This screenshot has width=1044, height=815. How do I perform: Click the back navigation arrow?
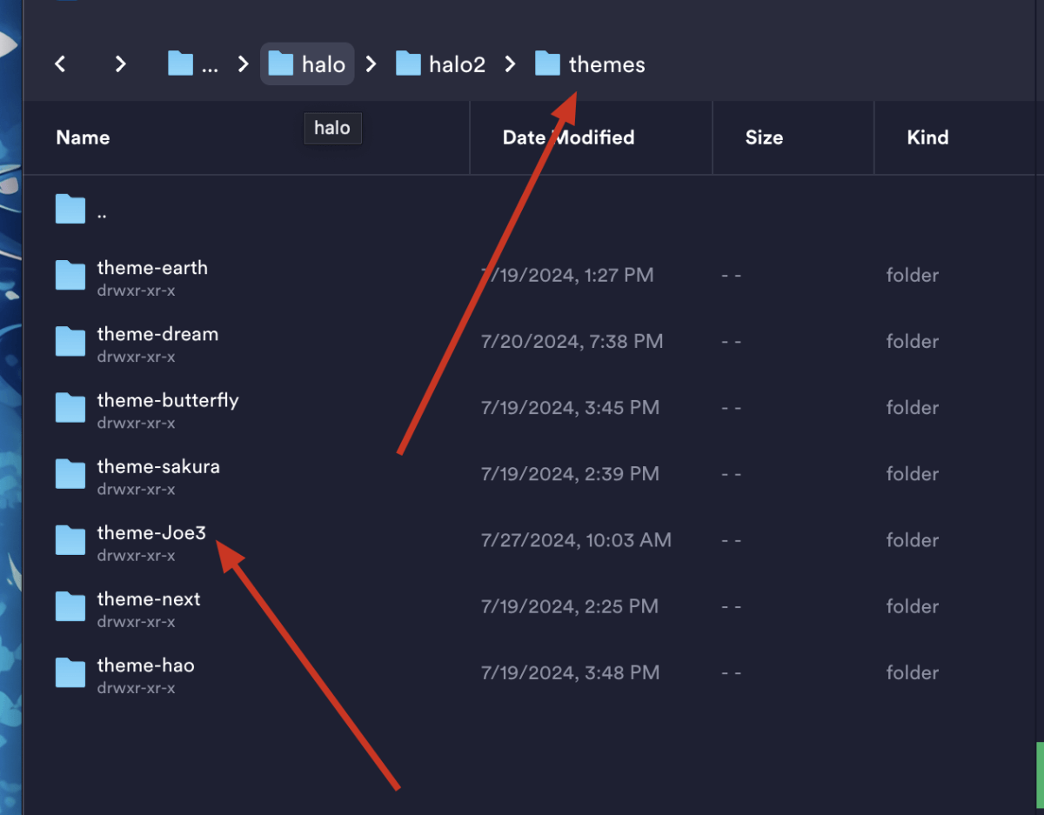60,64
